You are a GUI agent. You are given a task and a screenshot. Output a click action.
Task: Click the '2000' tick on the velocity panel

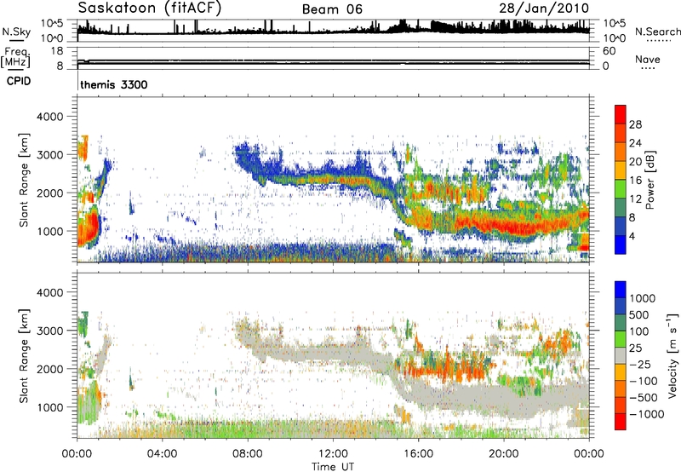click(x=49, y=369)
